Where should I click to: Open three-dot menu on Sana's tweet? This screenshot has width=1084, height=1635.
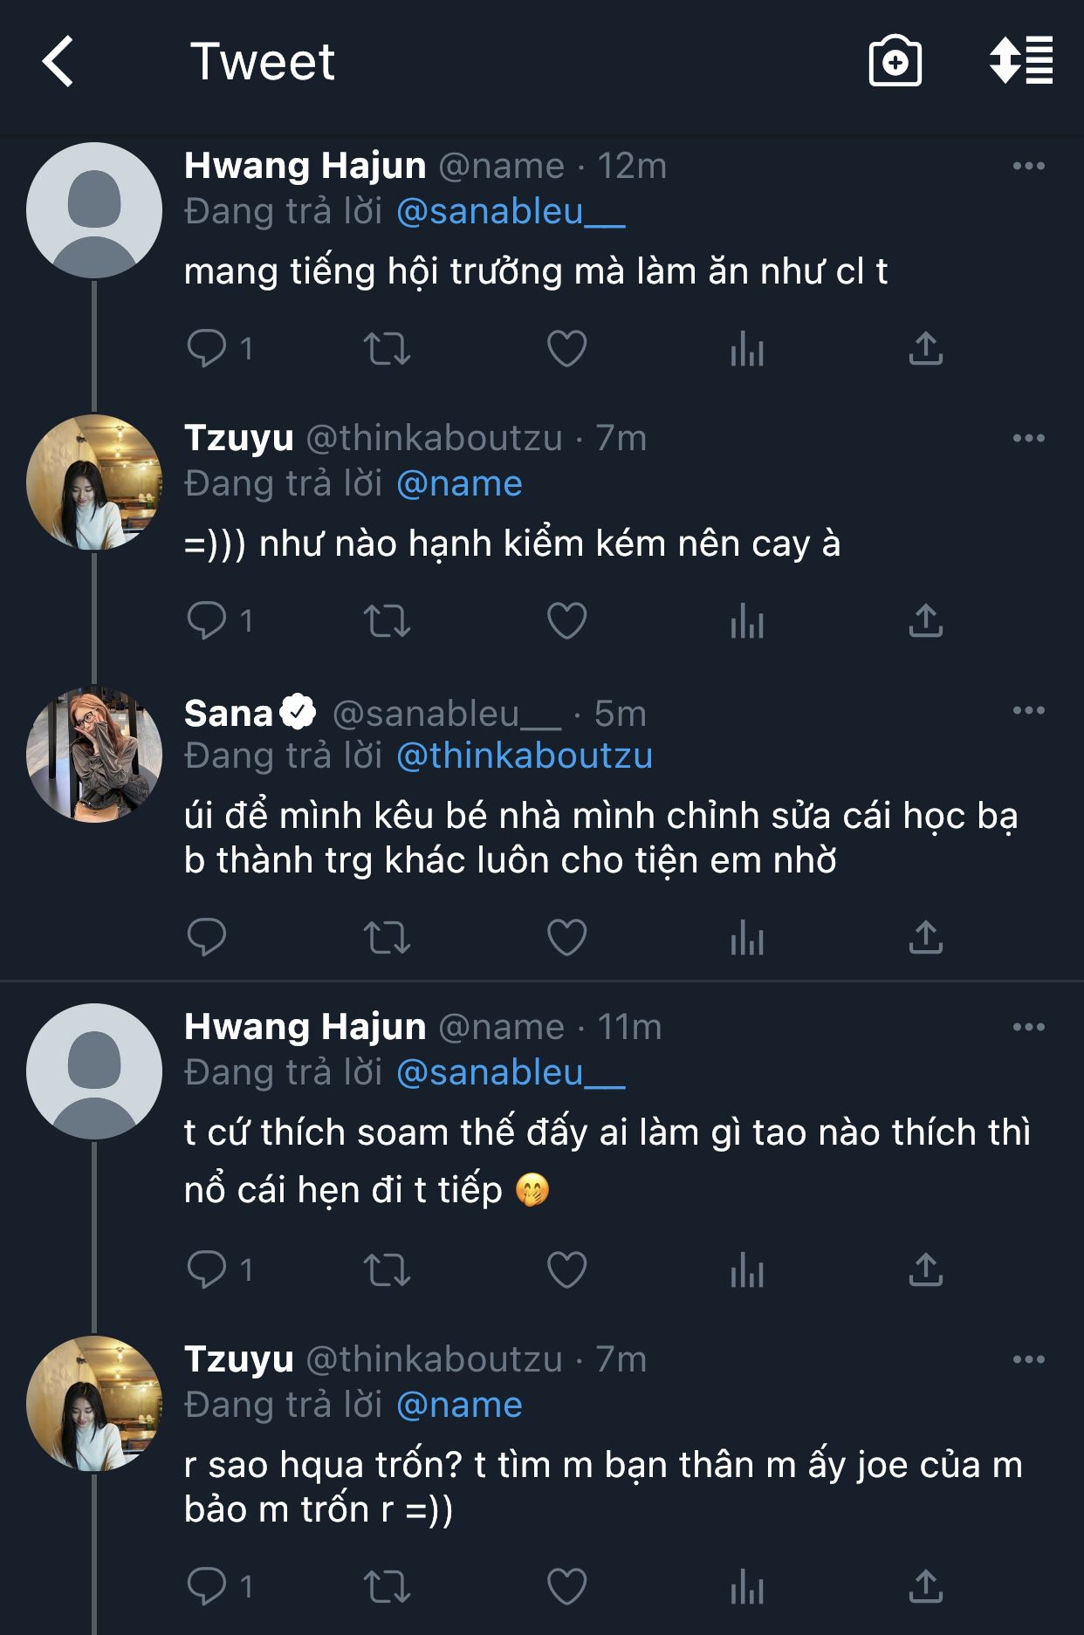1028,710
